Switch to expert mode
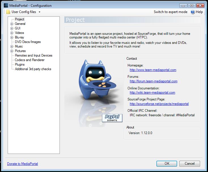Viewport: 208px width, 172px height. coord(171,12)
